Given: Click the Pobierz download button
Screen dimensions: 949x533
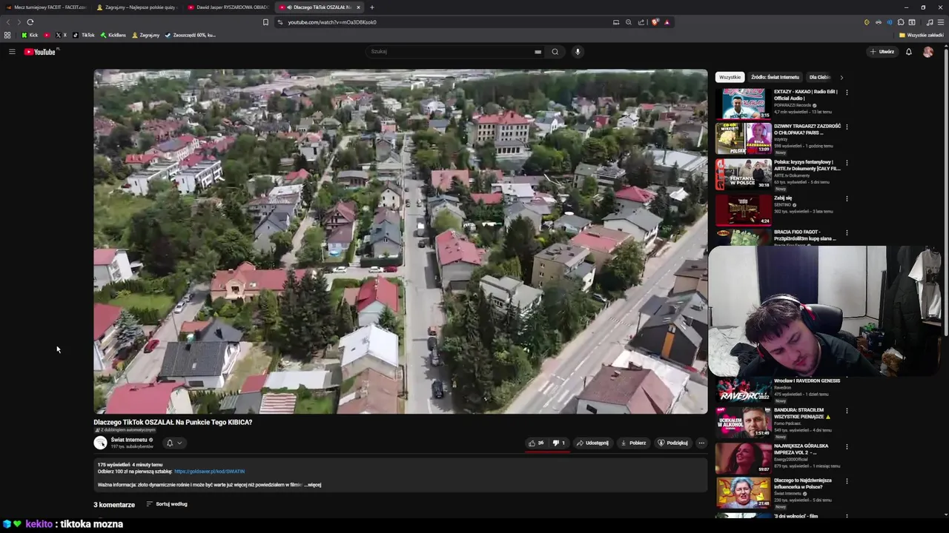Looking at the screenshot, I should [634, 443].
